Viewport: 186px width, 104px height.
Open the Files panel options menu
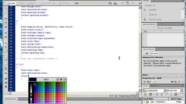point(183,86)
